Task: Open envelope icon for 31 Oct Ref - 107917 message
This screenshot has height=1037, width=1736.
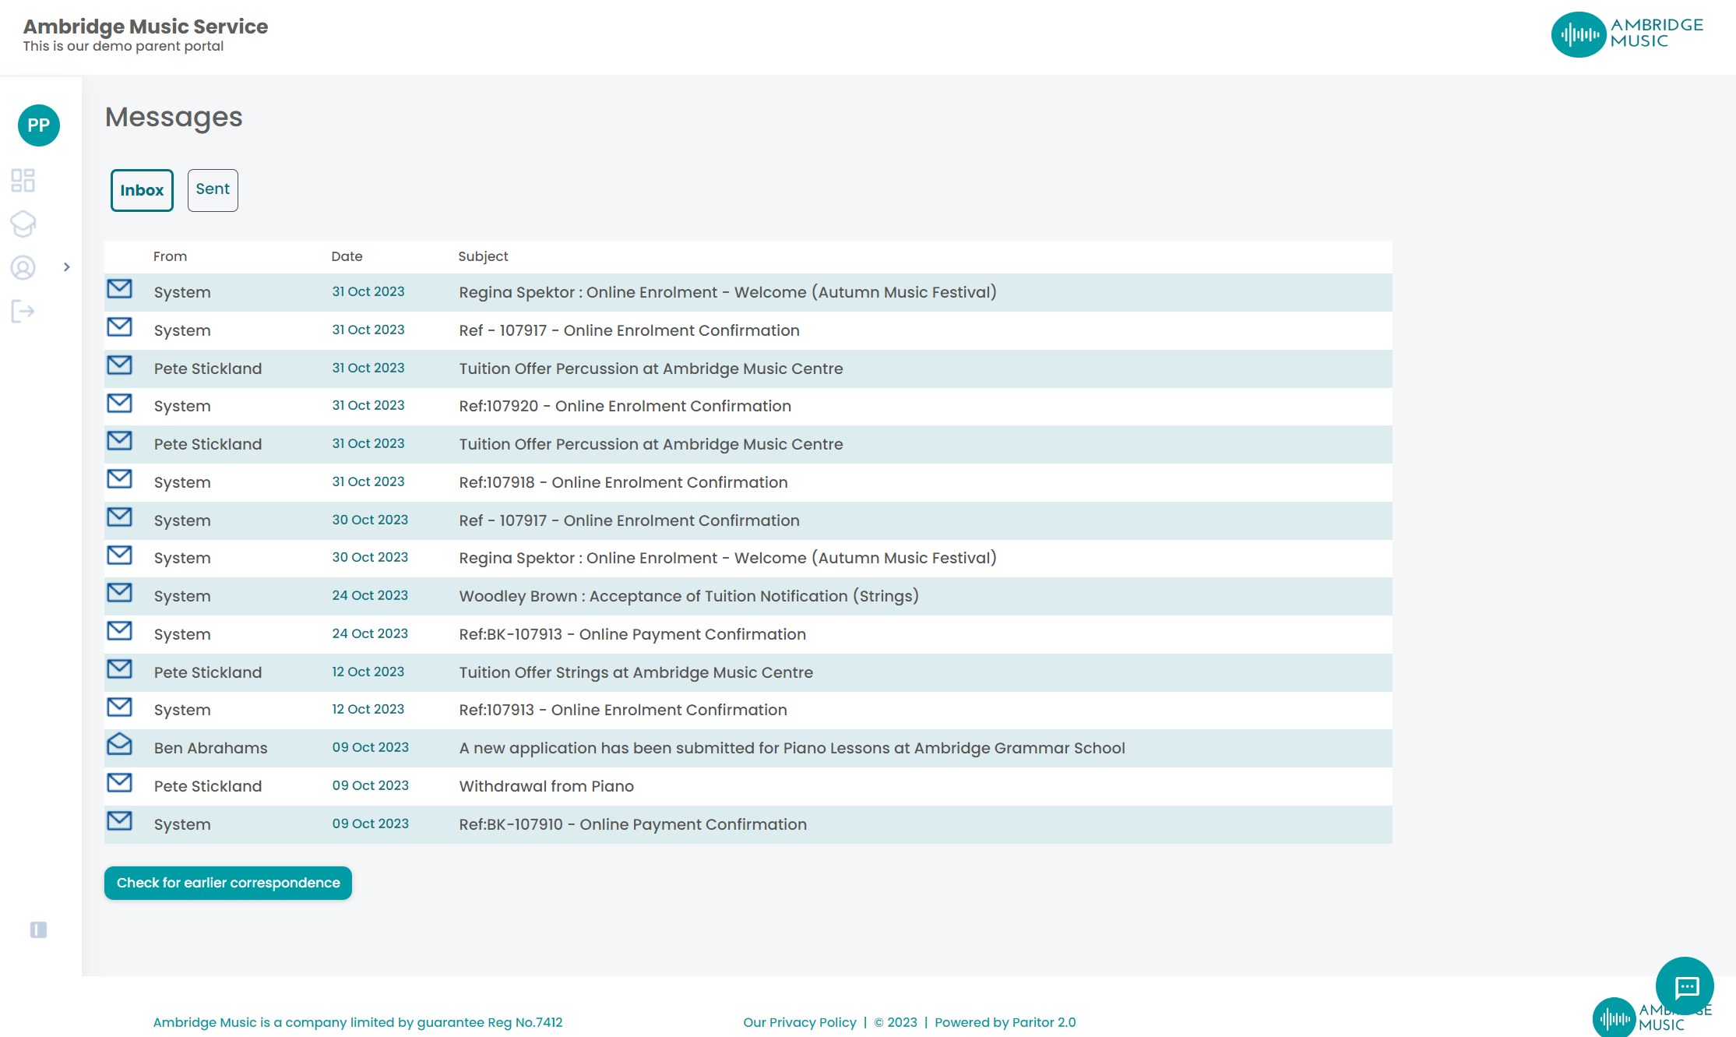Action: 119,327
